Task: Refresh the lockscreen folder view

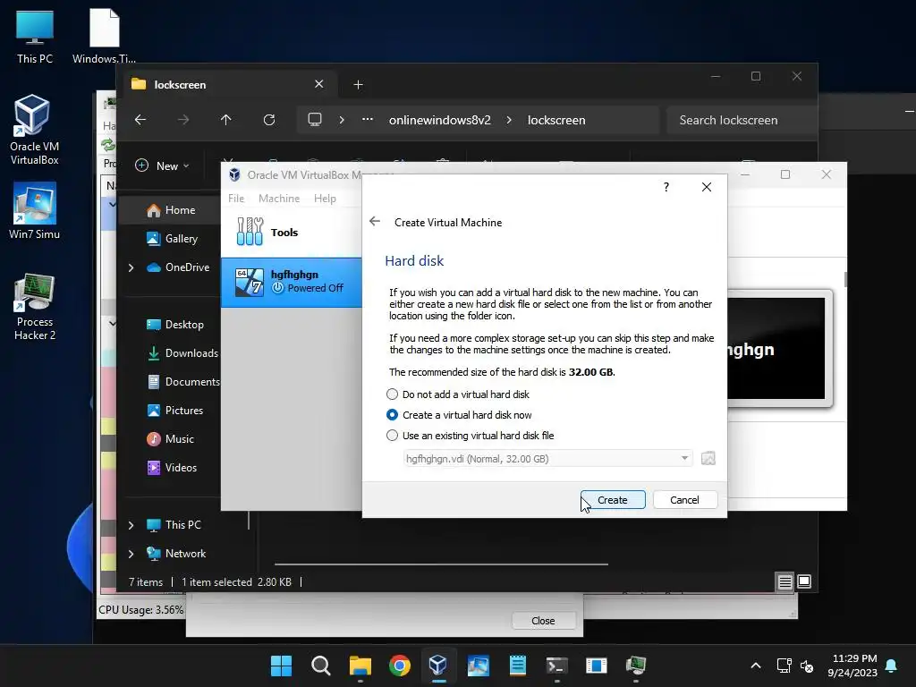Action: click(269, 120)
